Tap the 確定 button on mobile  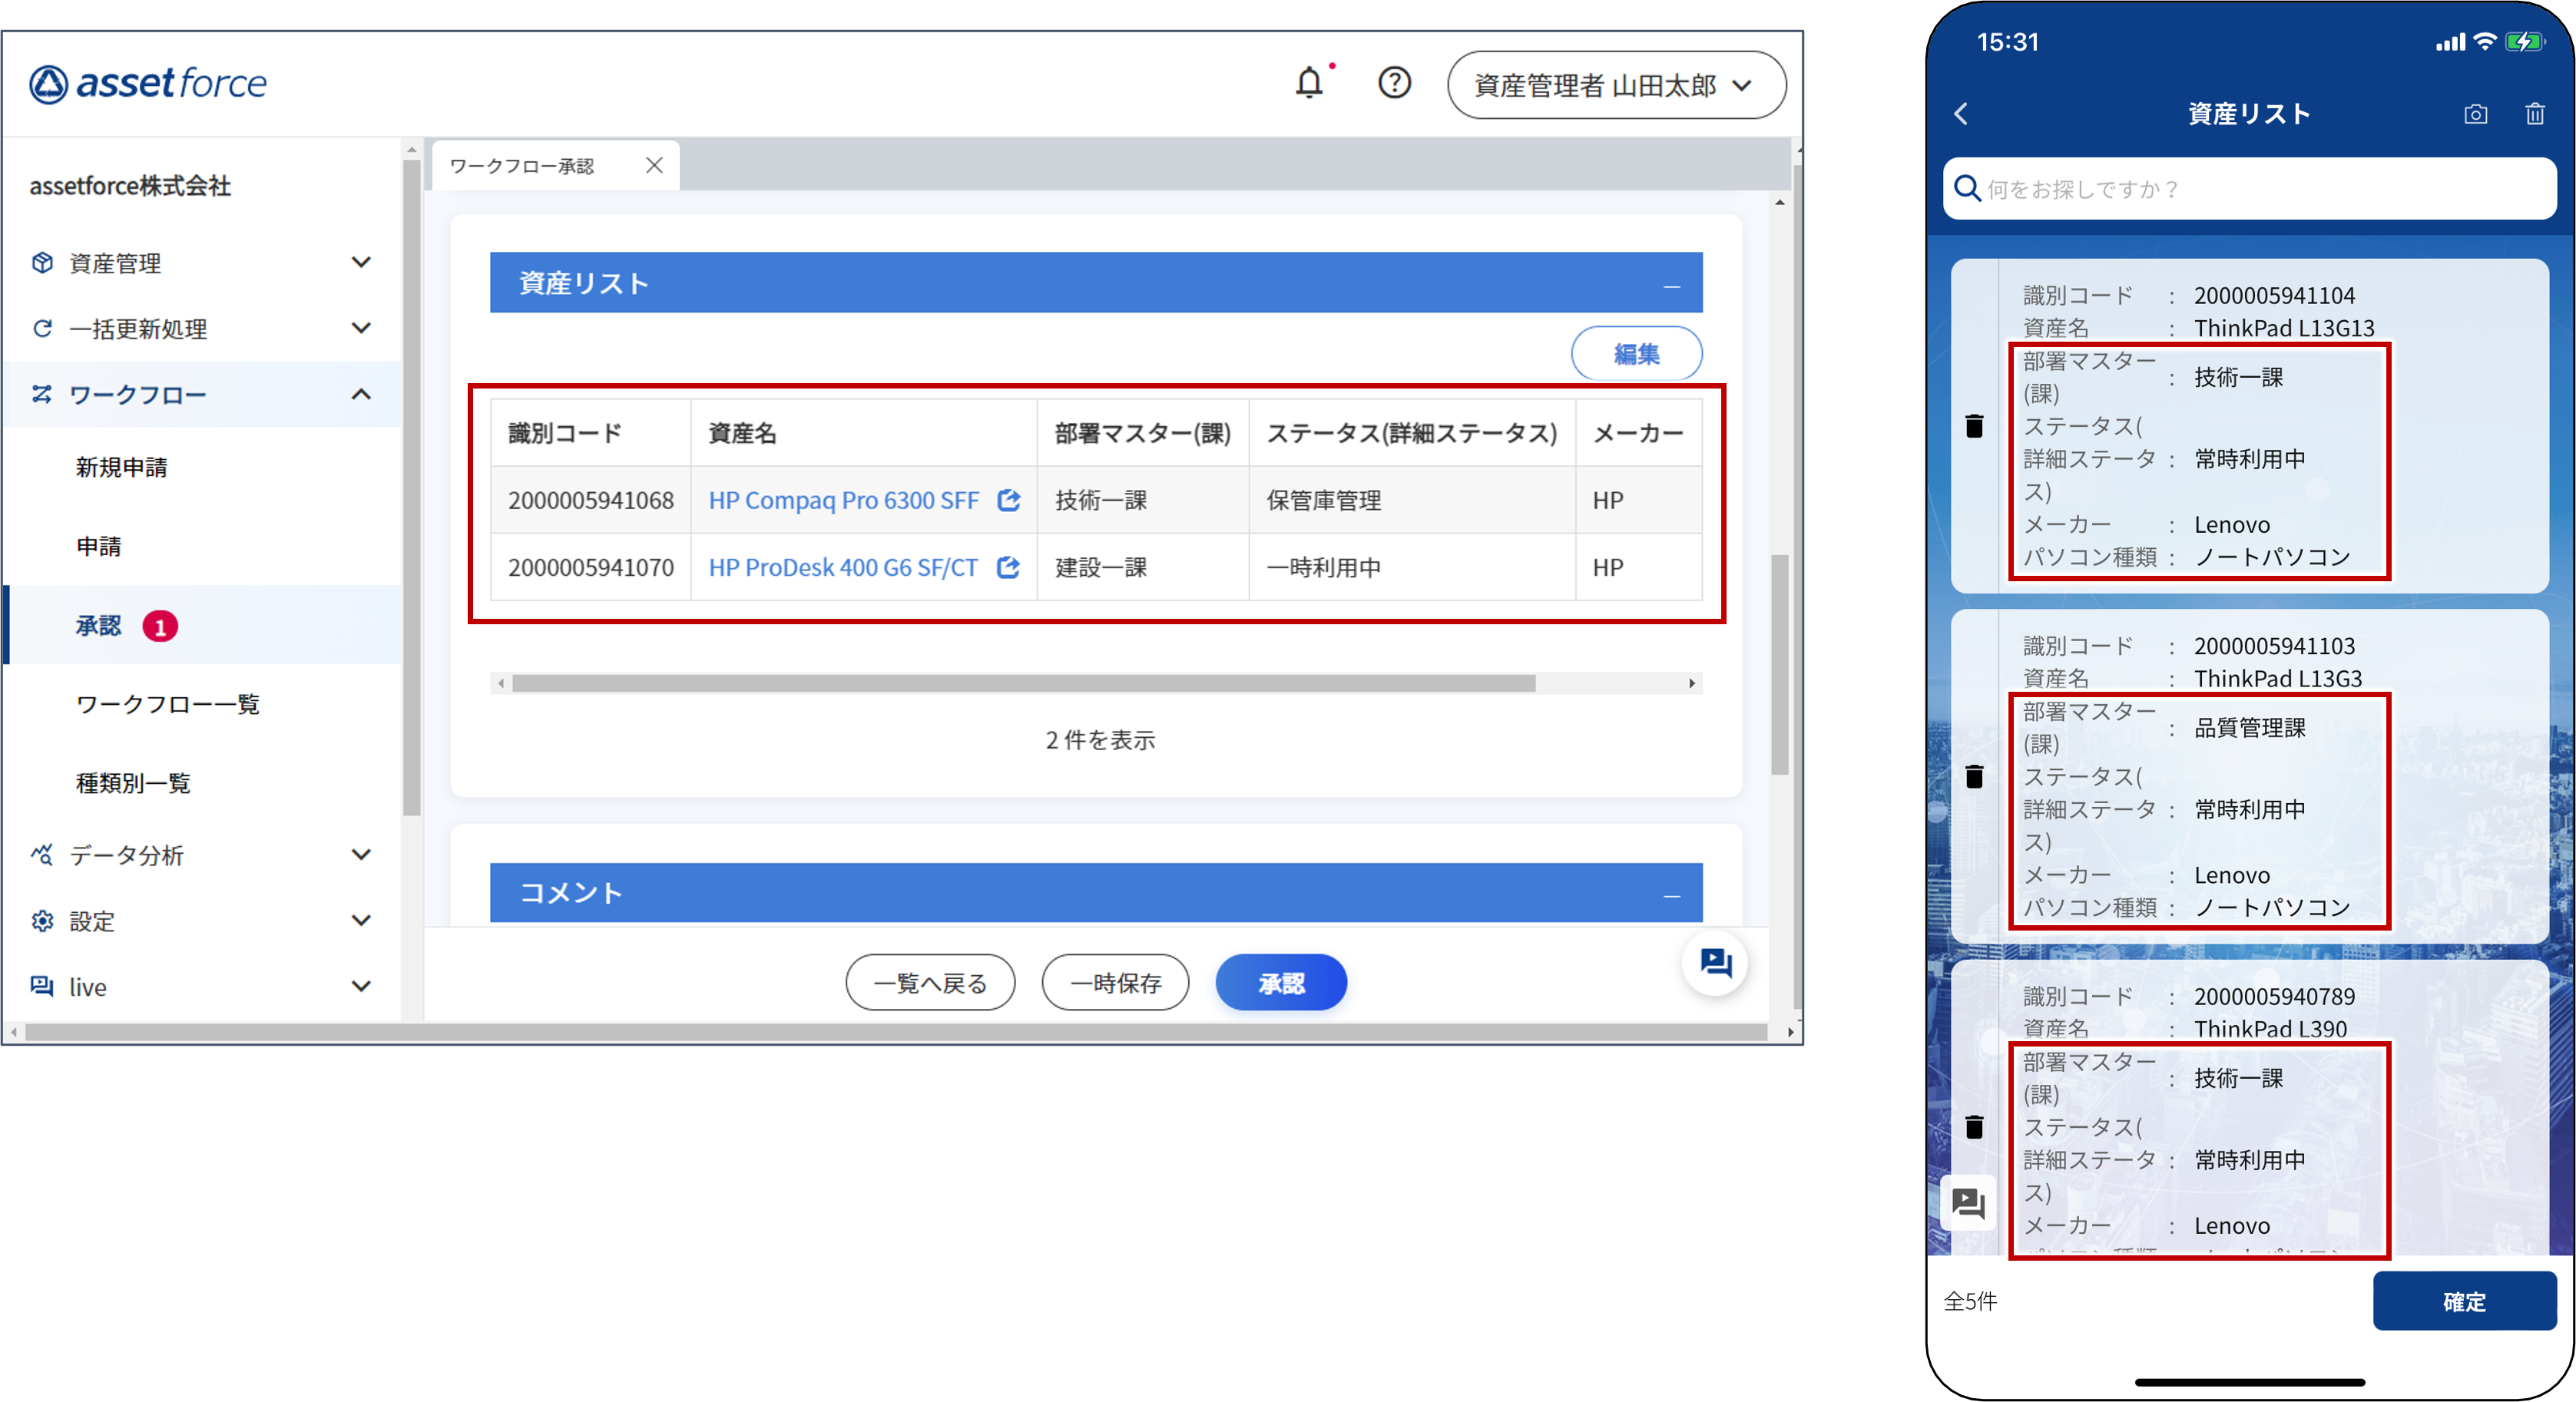(2464, 1301)
